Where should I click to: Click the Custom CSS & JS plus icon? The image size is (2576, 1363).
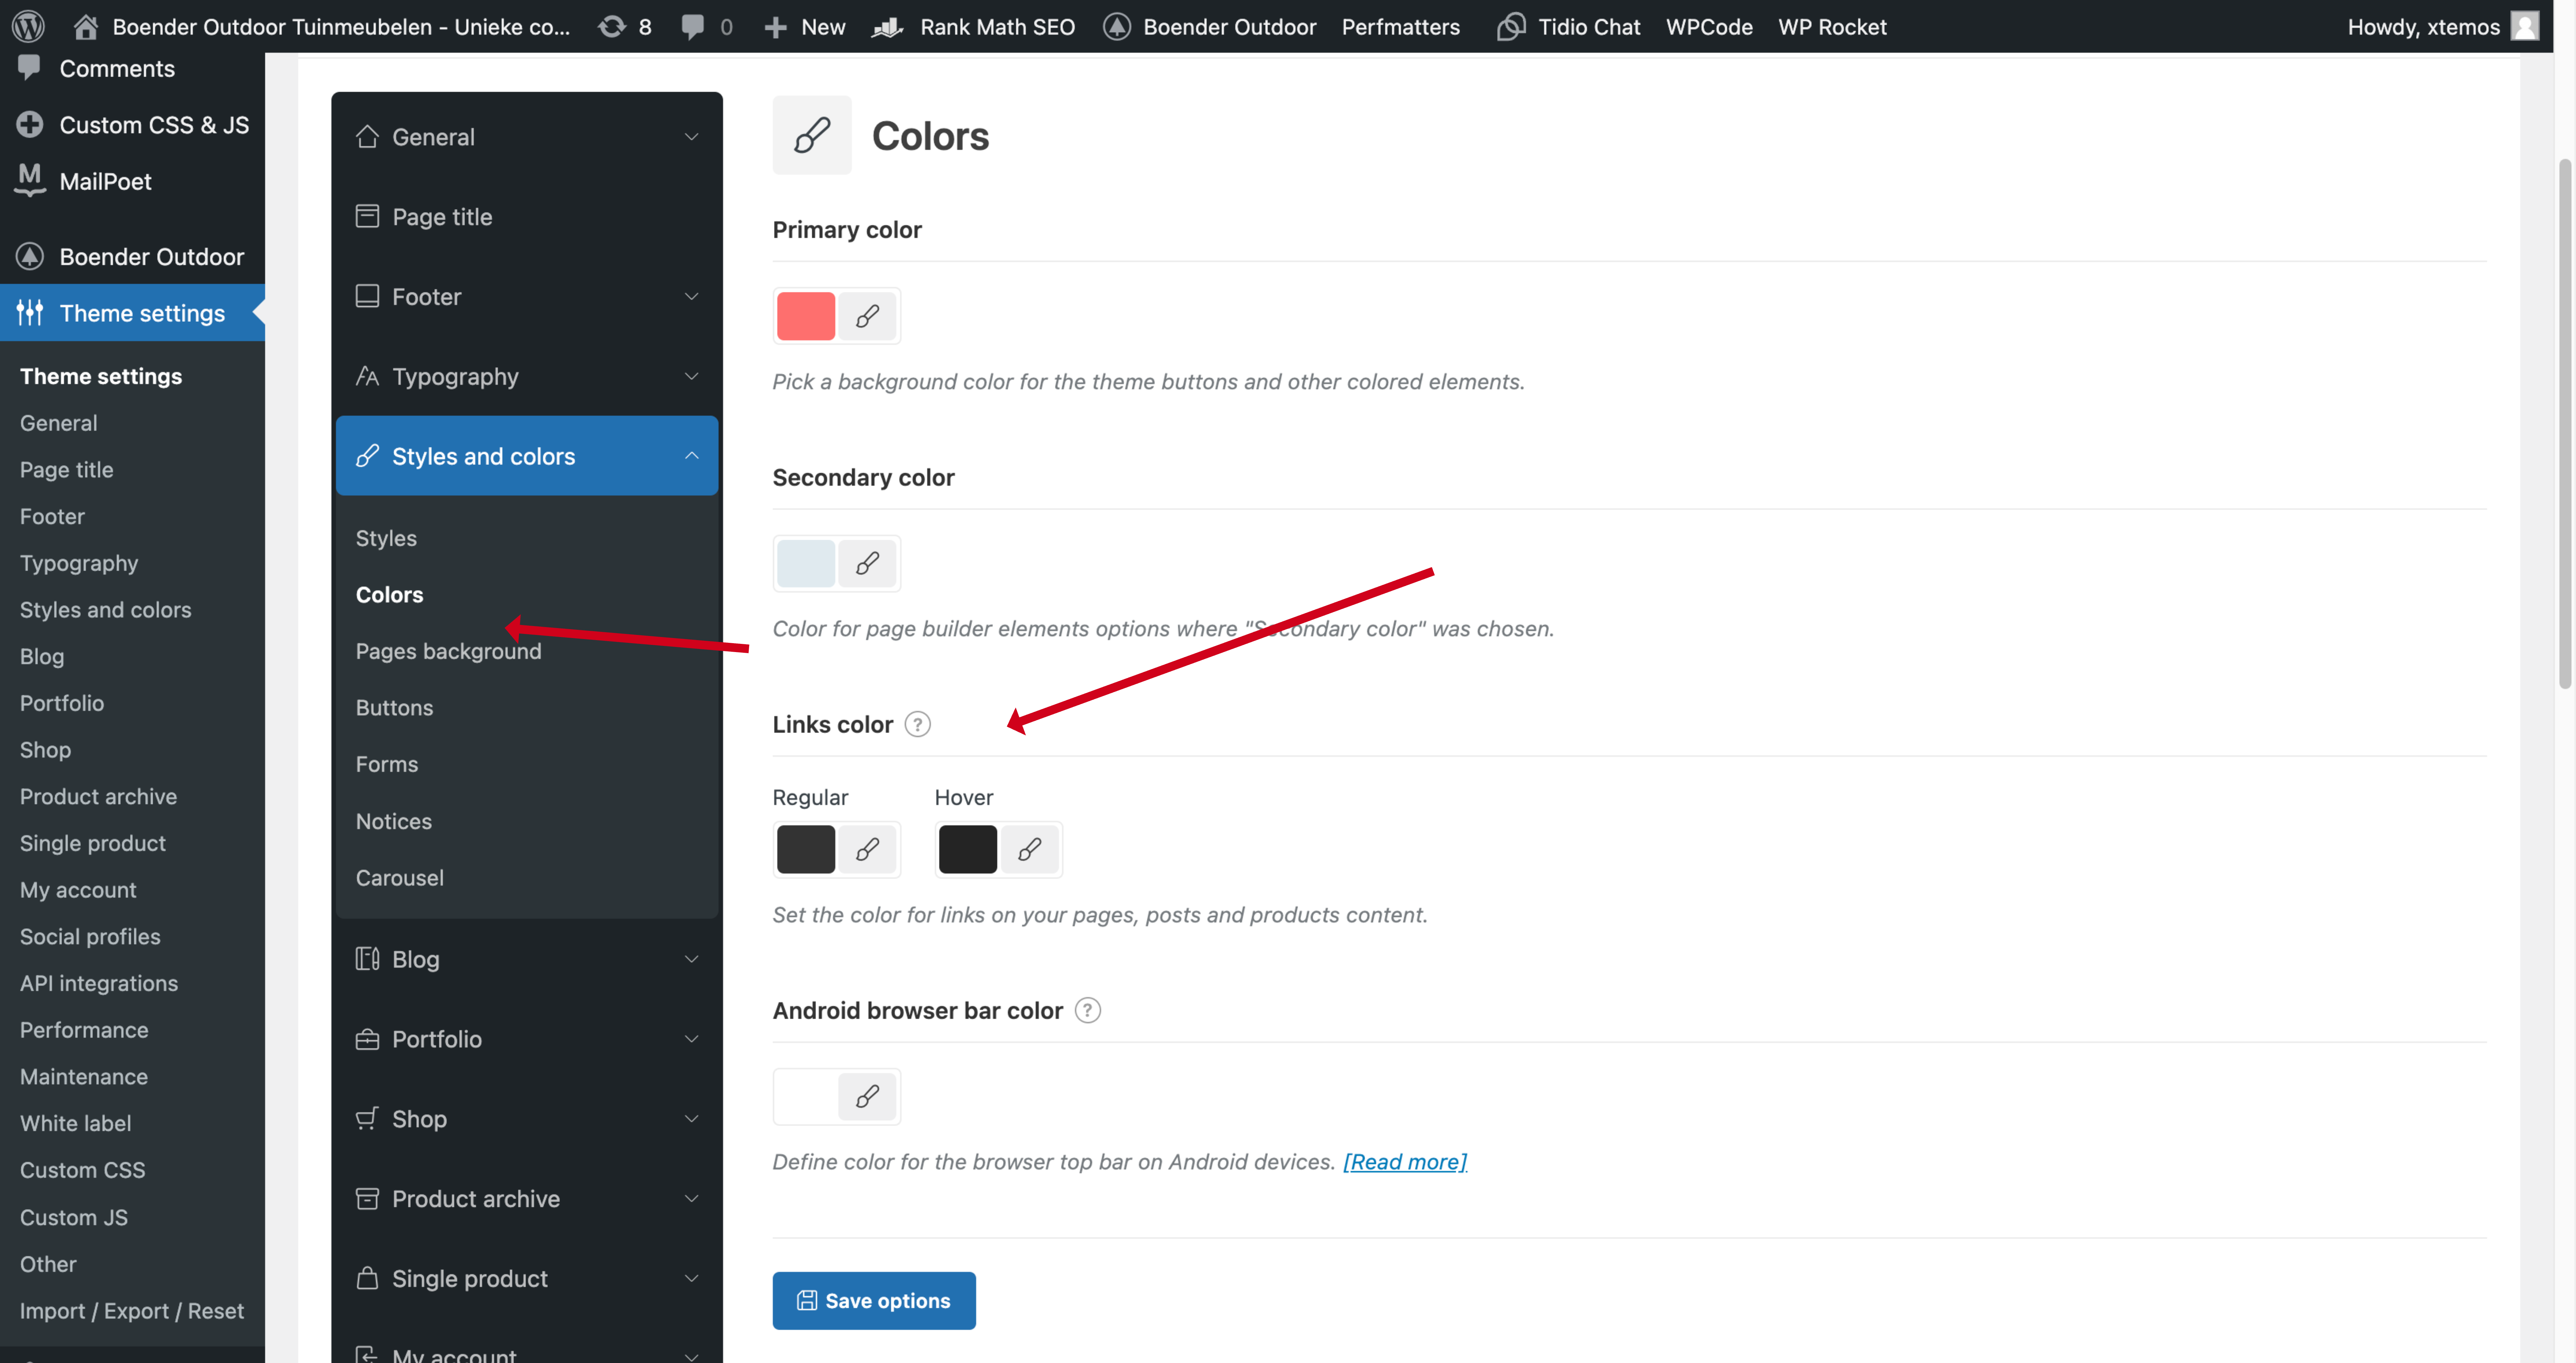[30, 124]
